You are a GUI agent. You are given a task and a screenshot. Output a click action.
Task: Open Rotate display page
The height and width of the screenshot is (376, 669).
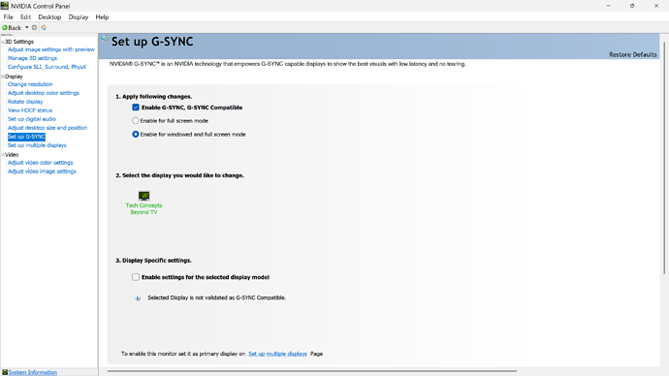(25, 102)
